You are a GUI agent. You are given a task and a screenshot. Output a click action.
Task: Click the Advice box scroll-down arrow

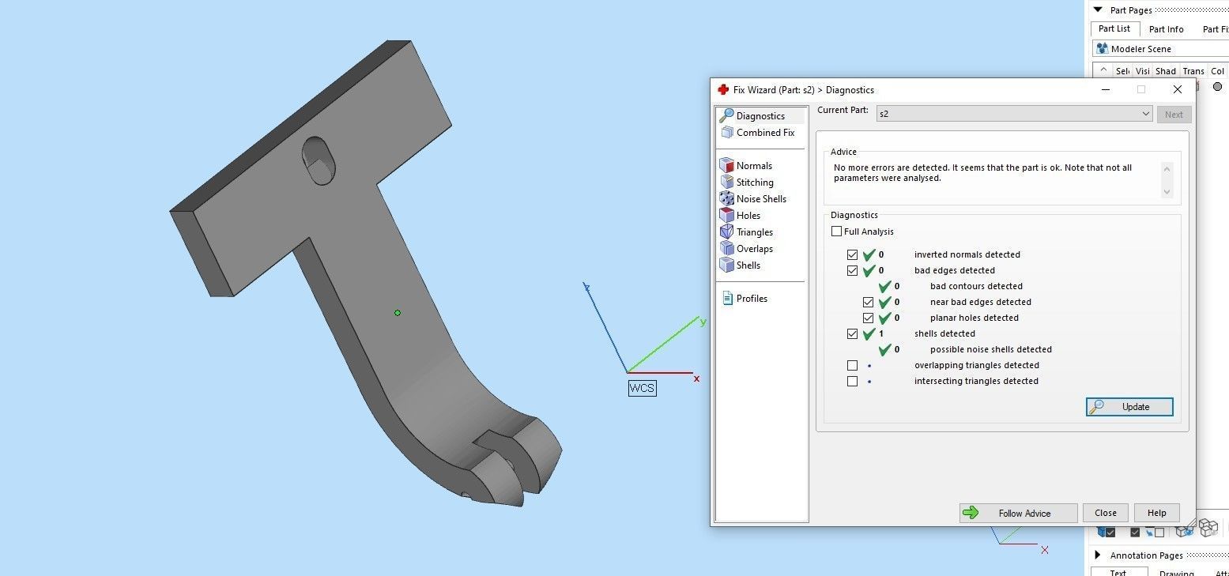1167,191
